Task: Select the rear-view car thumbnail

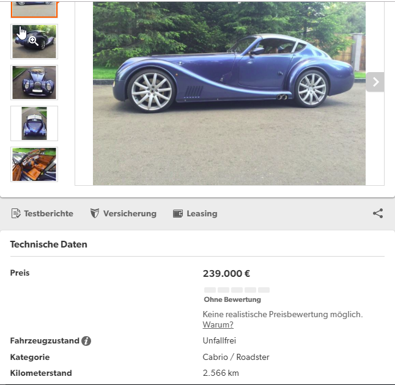Action: [34, 42]
